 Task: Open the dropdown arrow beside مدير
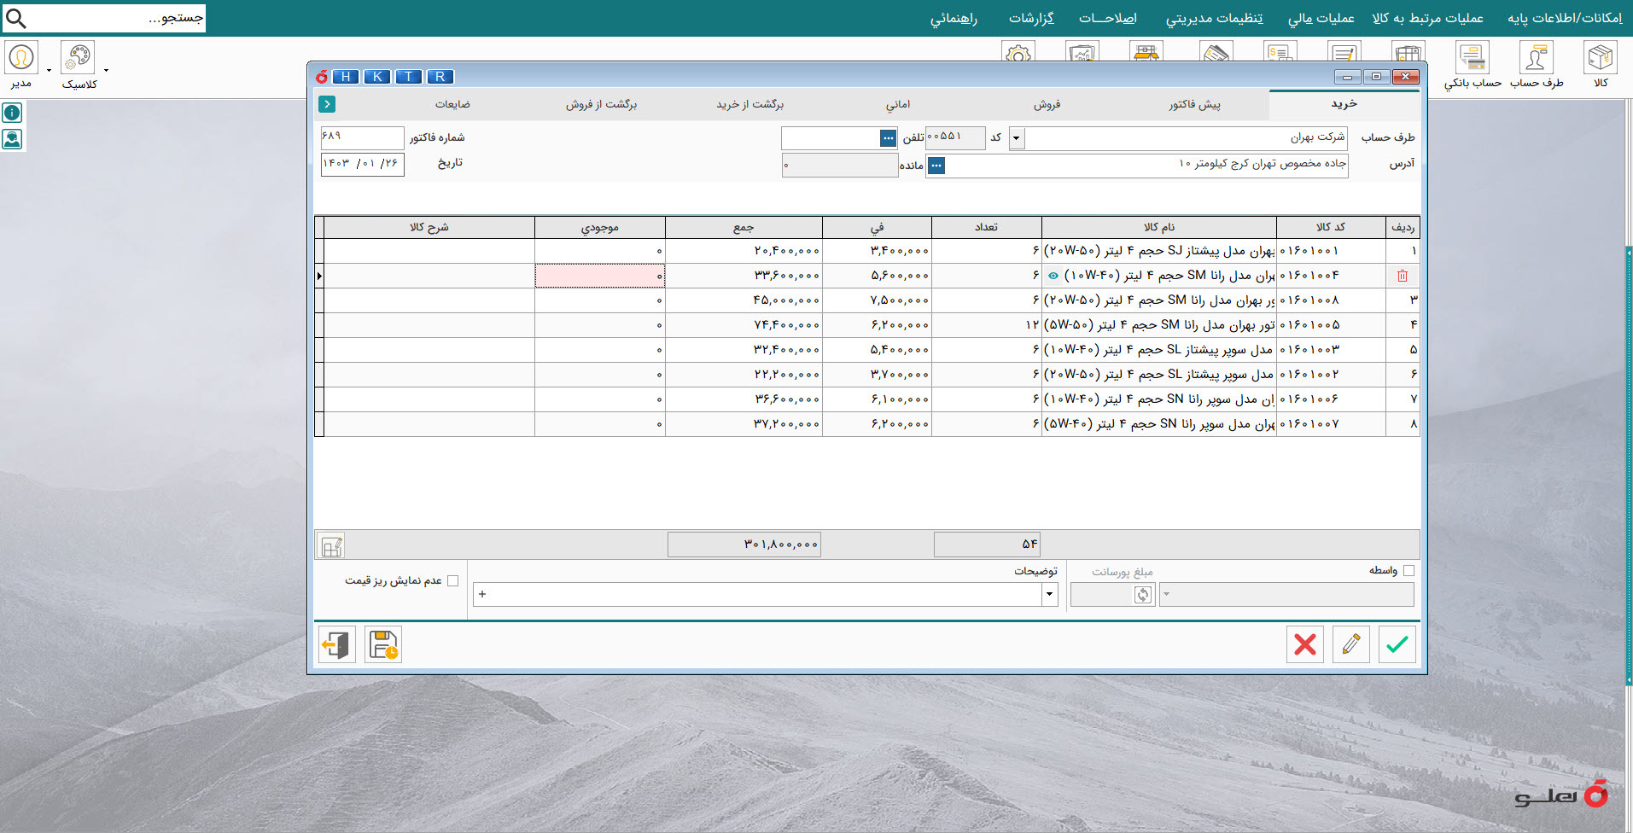(x=49, y=71)
